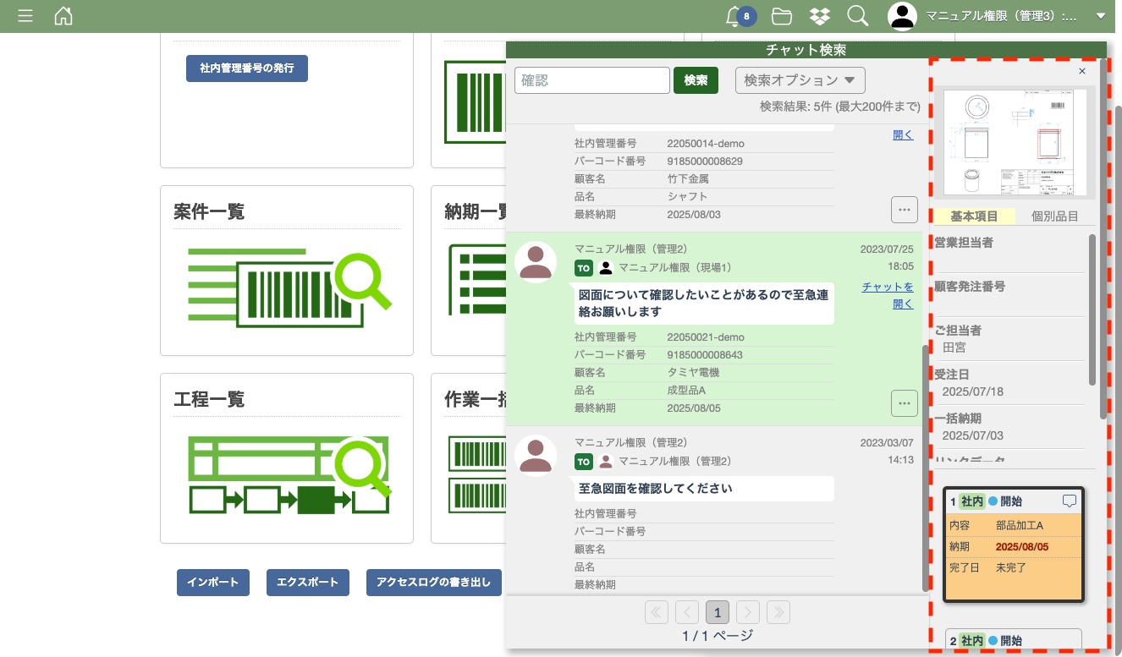The height and width of the screenshot is (657, 1122).
Task: Select the 基本項目 tab
Action: (x=974, y=216)
